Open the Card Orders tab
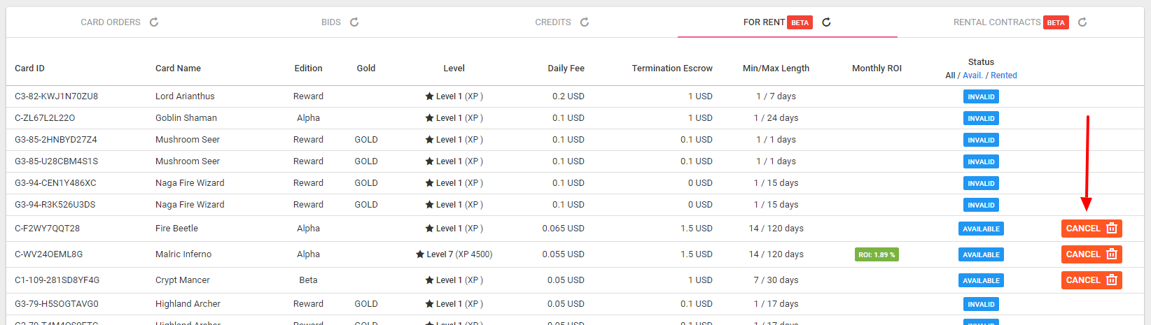 pyautogui.click(x=111, y=22)
